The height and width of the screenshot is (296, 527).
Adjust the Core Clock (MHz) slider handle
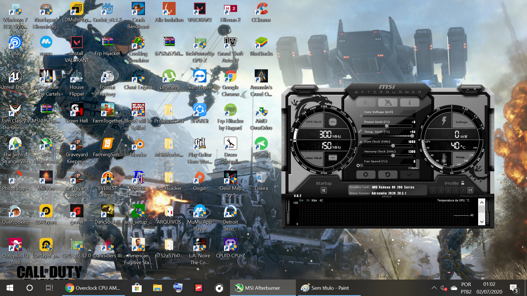click(393, 146)
